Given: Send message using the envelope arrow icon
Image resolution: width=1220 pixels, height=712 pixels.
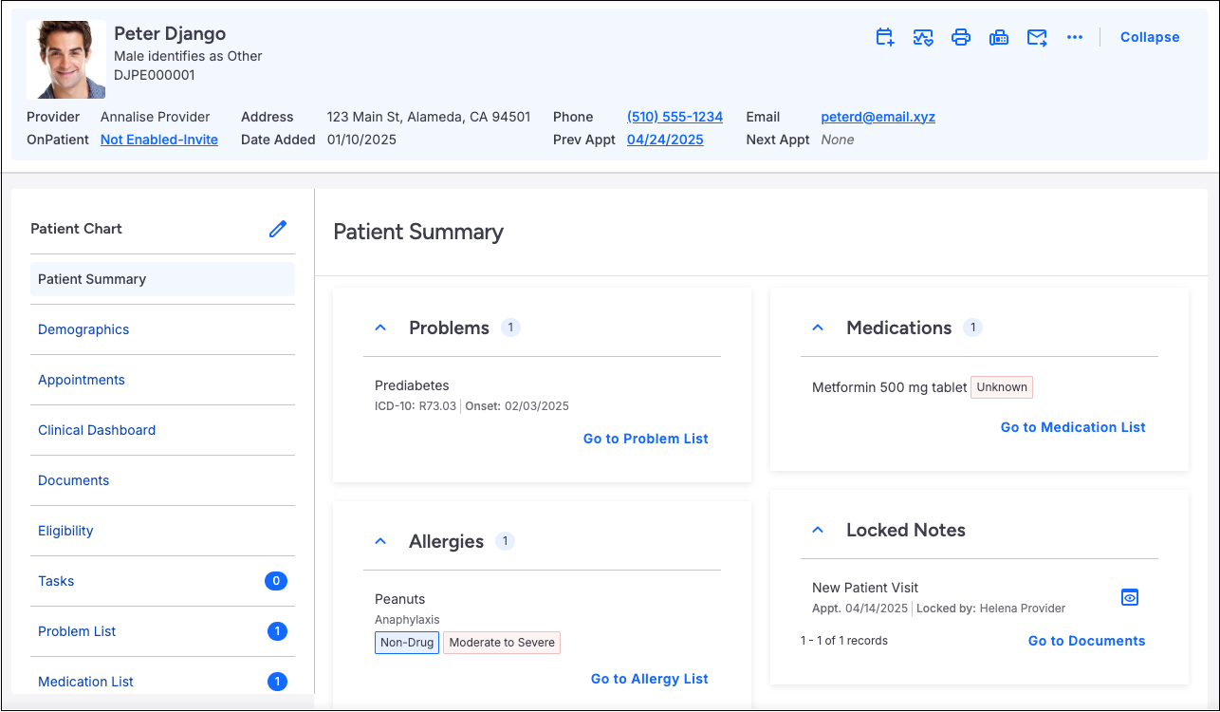Looking at the screenshot, I should [1037, 37].
